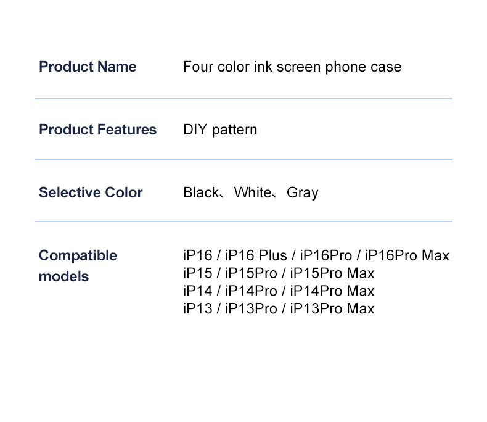Screen dimensions: 487x422
Task: Select the iP13Pro model text
Action: 252,308
